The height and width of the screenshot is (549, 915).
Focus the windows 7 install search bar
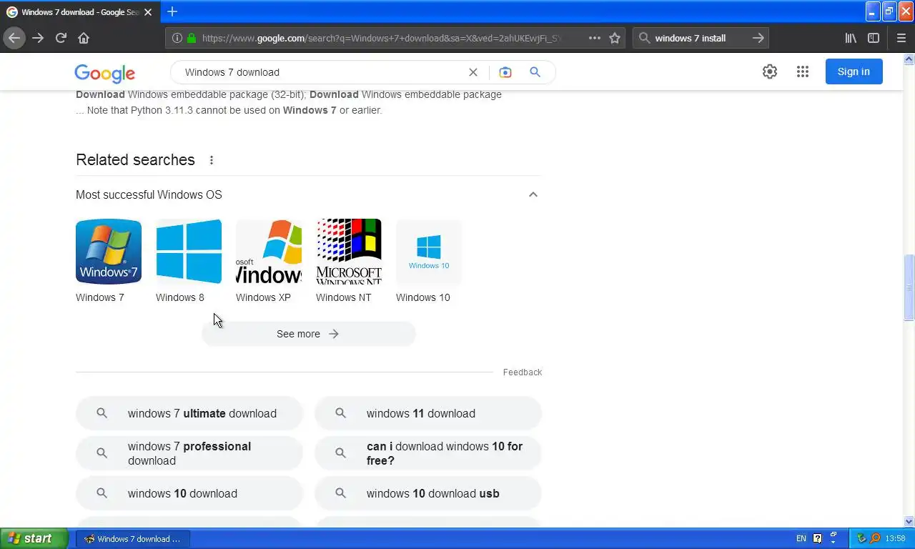[x=701, y=38]
